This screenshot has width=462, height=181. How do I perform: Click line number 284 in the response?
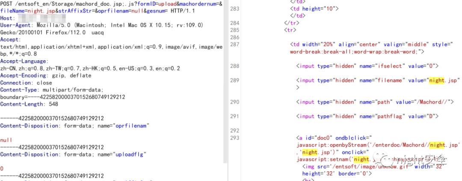[235, 23]
